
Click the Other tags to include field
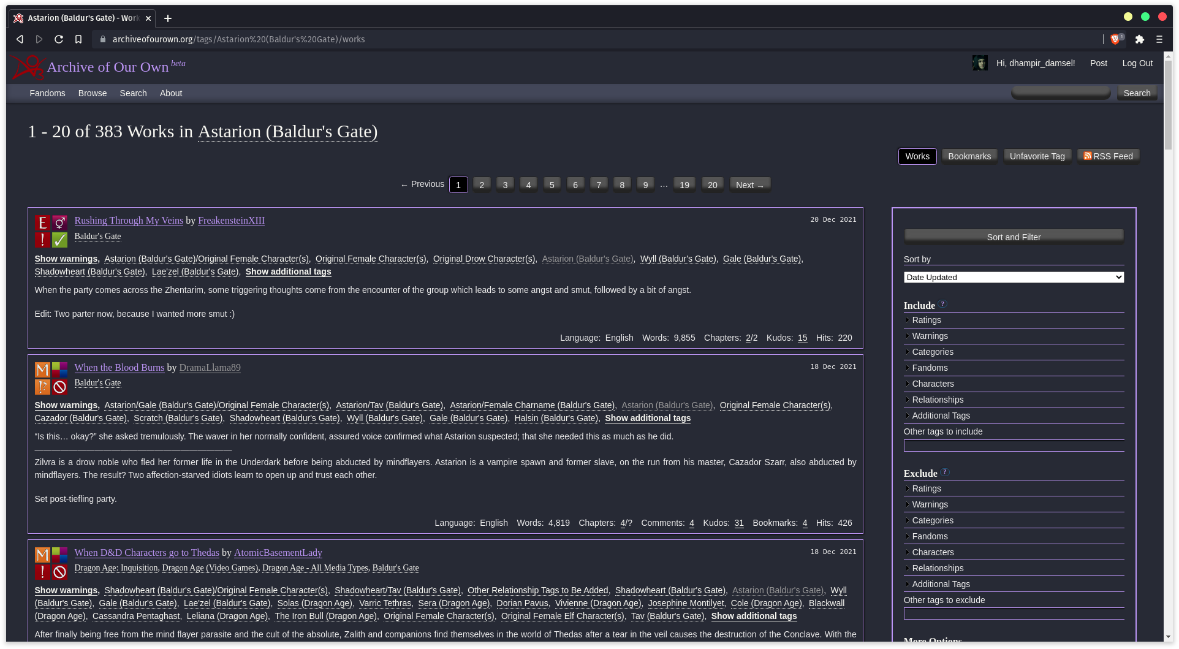click(1014, 446)
